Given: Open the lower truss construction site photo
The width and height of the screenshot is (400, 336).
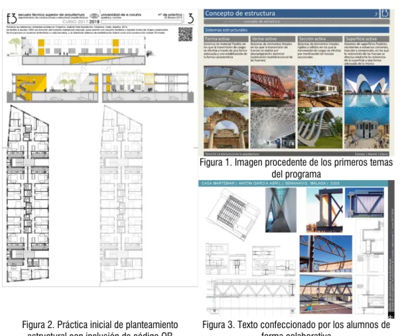Looking at the screenshot, I should [326, 294].
